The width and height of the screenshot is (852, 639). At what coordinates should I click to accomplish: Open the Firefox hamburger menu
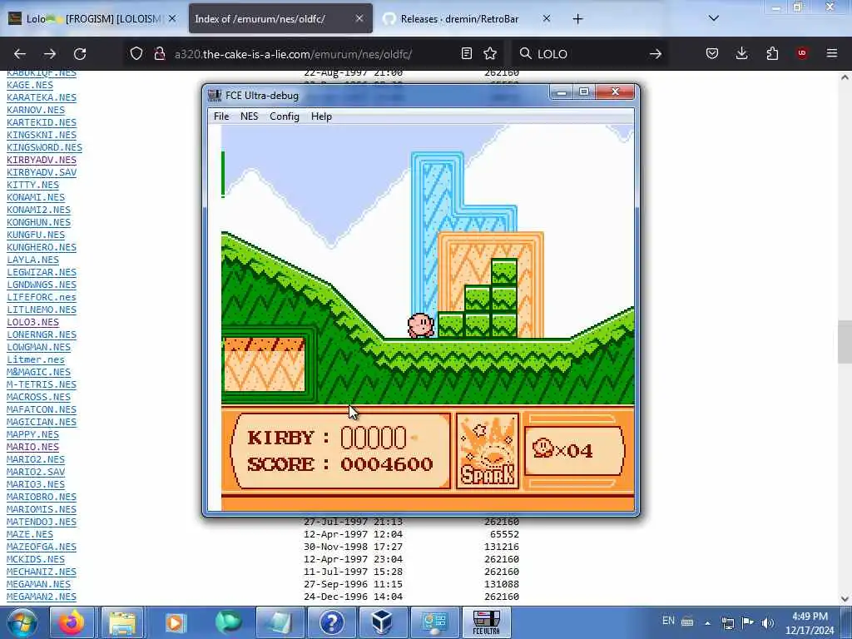point(832,53)
